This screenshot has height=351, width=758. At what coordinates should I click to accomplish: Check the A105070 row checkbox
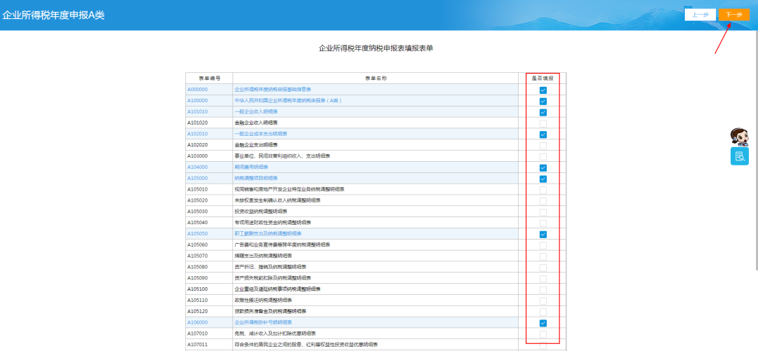pyautogui.click(x=543, y=256)
